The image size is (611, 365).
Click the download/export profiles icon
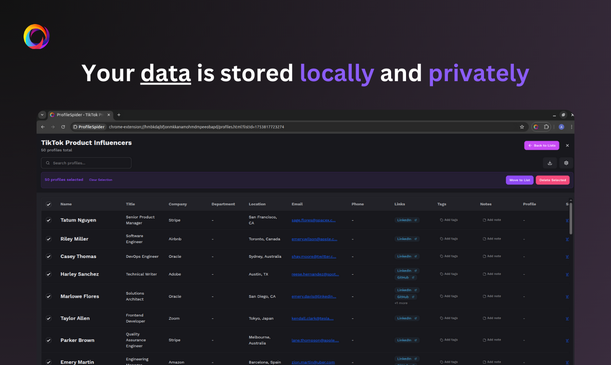pos(550,163)
